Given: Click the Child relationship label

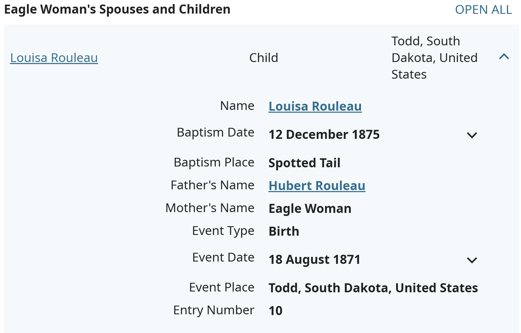Looking at the screenshot, I should (x=264, y=58).
